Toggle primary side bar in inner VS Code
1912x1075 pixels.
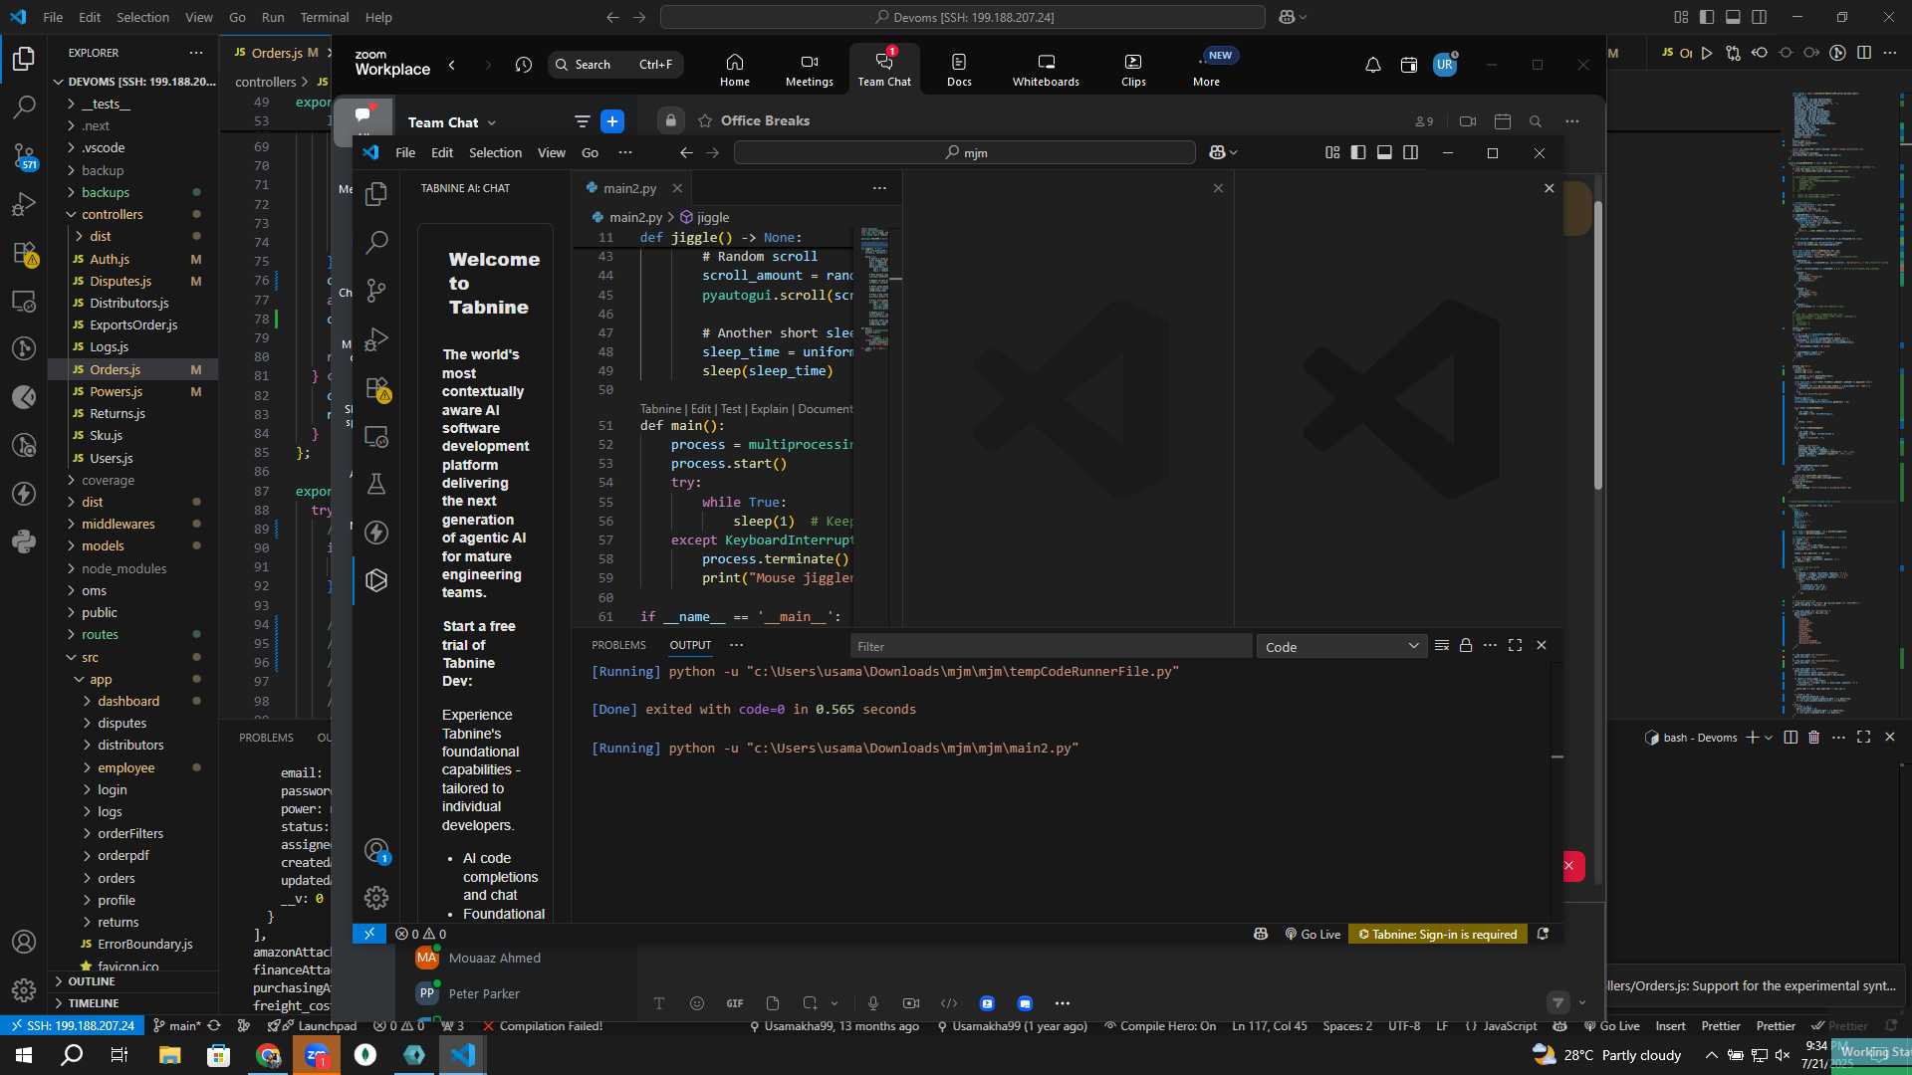point(1358,152)
